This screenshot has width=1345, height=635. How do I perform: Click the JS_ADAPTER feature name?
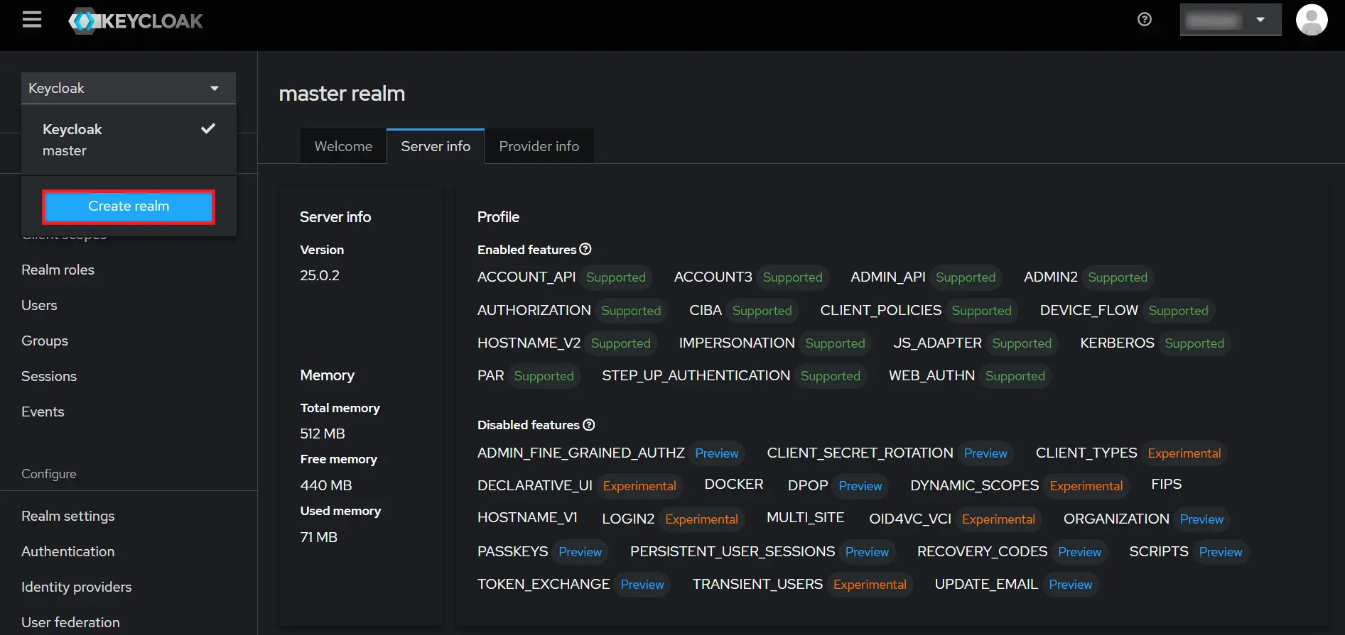tap(937, 343)
